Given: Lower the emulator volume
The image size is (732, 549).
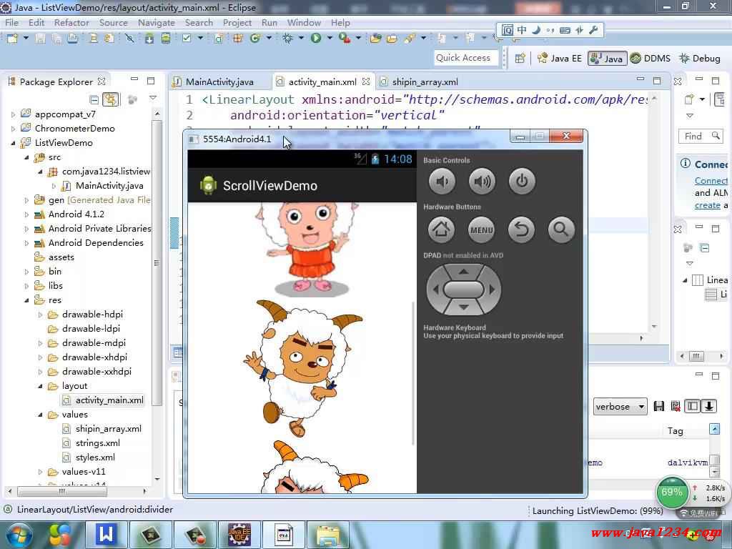Looking at the screenshot, I should coord(442,181).
